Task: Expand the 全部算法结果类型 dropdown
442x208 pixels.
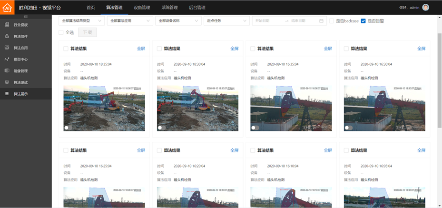Action: click(x=81, y=21)
